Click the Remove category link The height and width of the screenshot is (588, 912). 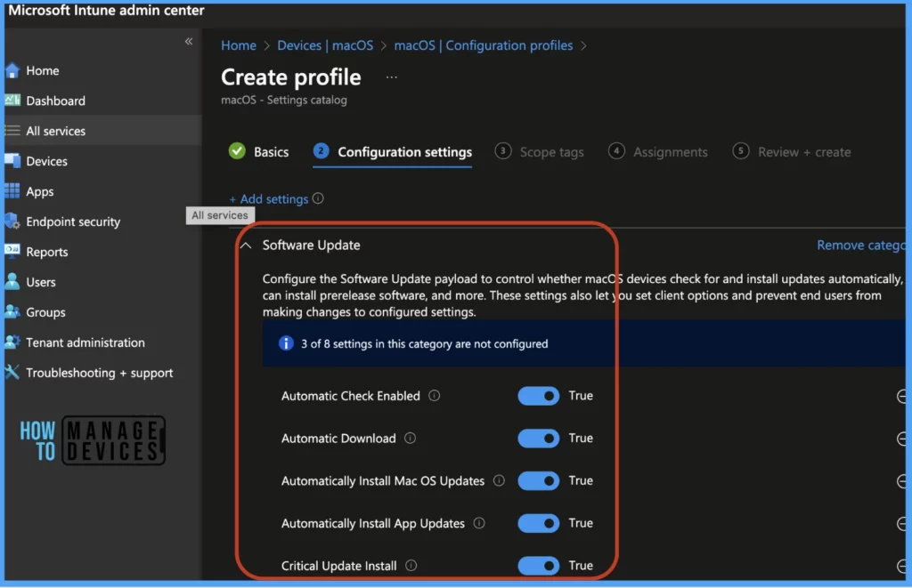pos(861,246)
